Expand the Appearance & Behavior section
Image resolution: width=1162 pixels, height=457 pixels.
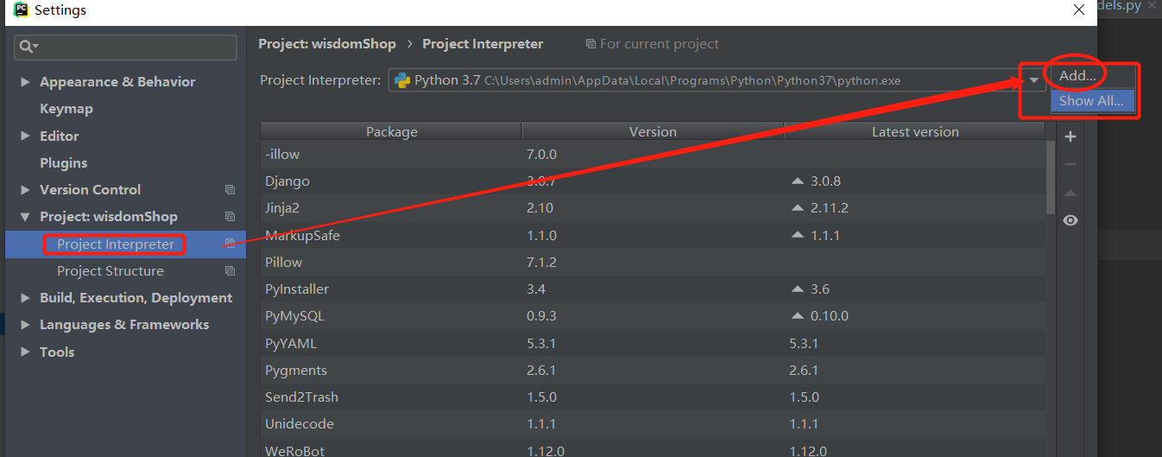[25, 82]
